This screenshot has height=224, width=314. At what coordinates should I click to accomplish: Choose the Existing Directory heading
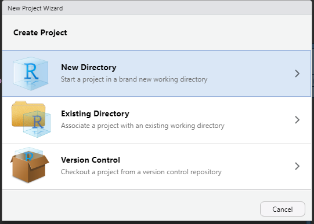95,114
